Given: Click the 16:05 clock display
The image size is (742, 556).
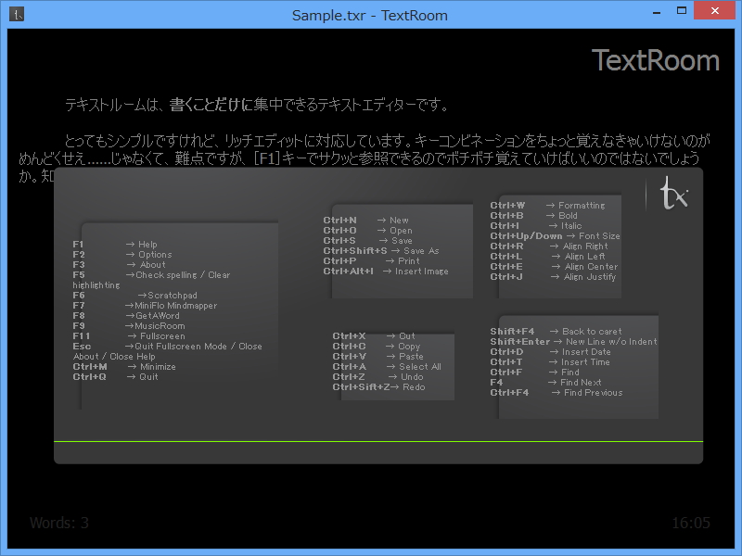Looking at the screenshot, I should 691,523.
